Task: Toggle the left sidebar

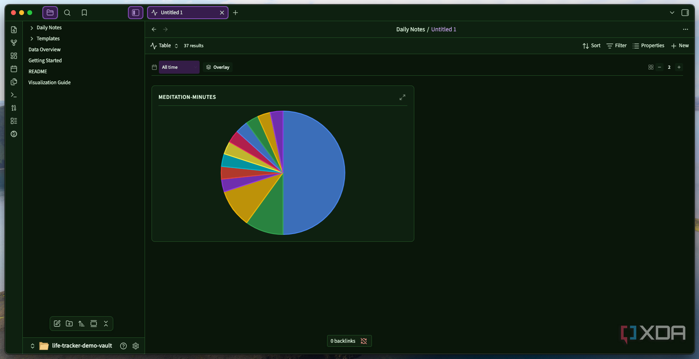Action: [x=136, y=13]
